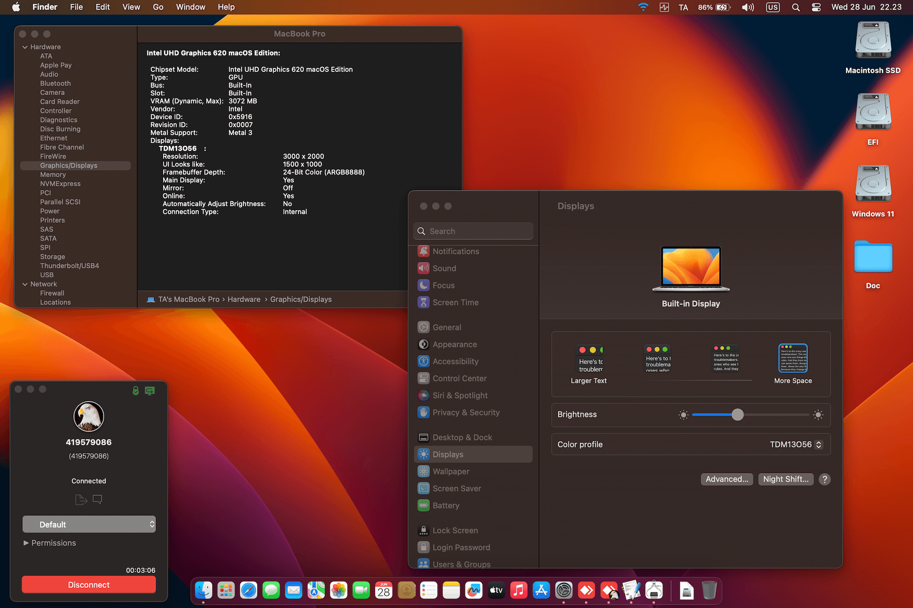Viewport: 913px width, 608px height.
Task: Open the Window menu
Action: (191, 7)
